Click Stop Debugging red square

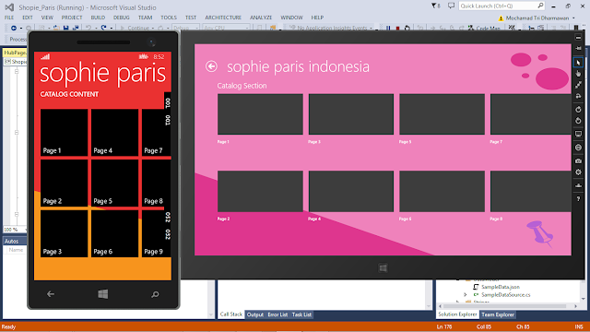click(397, 28)
